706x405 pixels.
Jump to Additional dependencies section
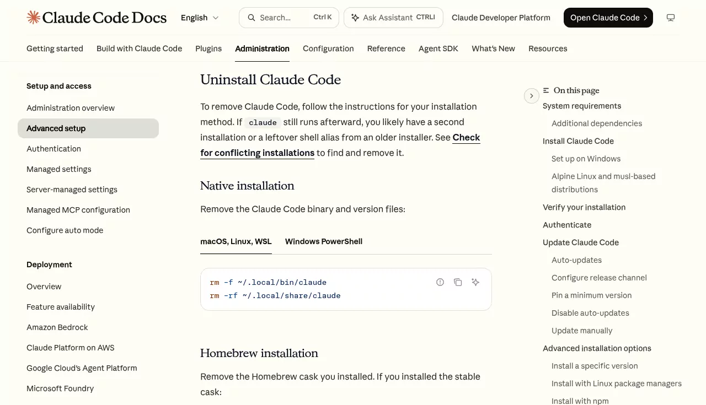pyautogui.click(x=597, y=123)
